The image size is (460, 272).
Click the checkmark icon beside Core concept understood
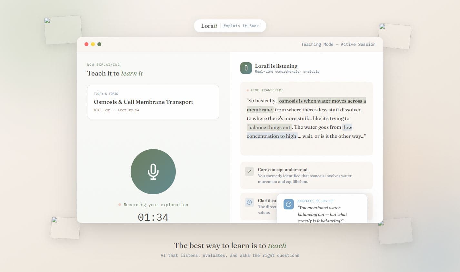click(x=249, y=171)
